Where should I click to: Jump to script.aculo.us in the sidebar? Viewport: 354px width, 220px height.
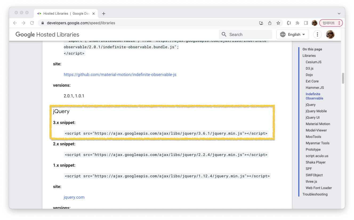317,156
